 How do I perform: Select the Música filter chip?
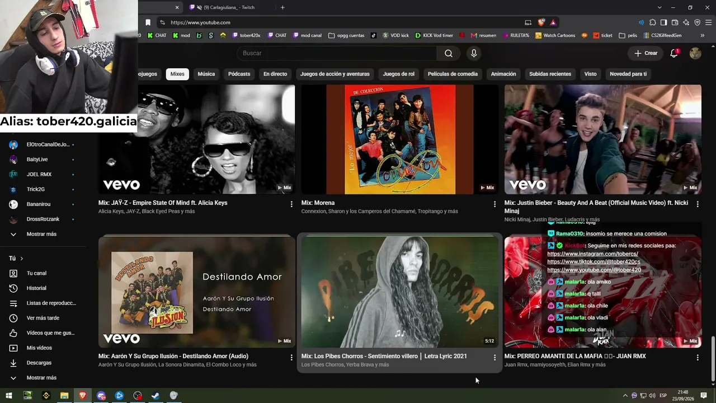[206, 74]
